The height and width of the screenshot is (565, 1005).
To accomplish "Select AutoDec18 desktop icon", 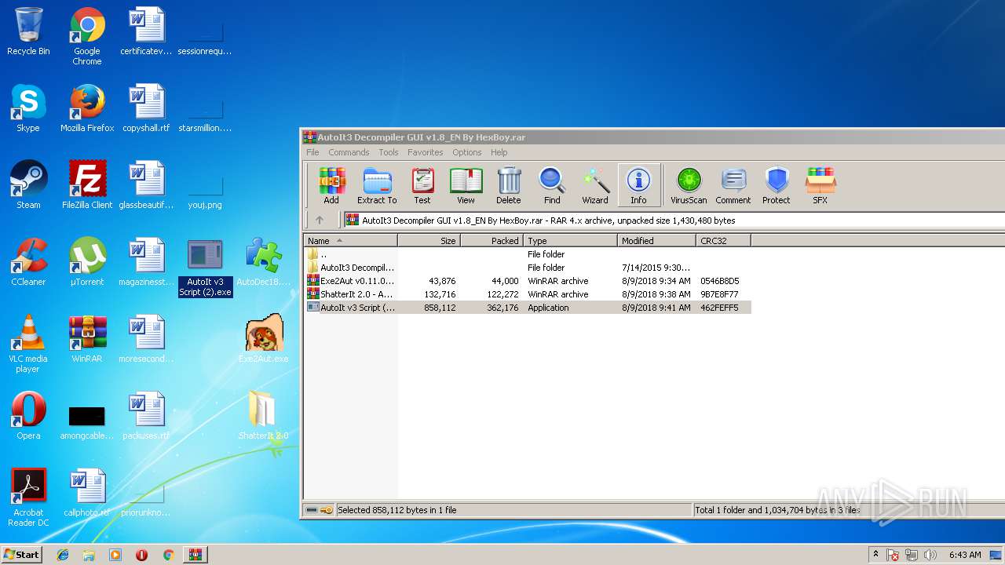I will click(x=264, y=261).
